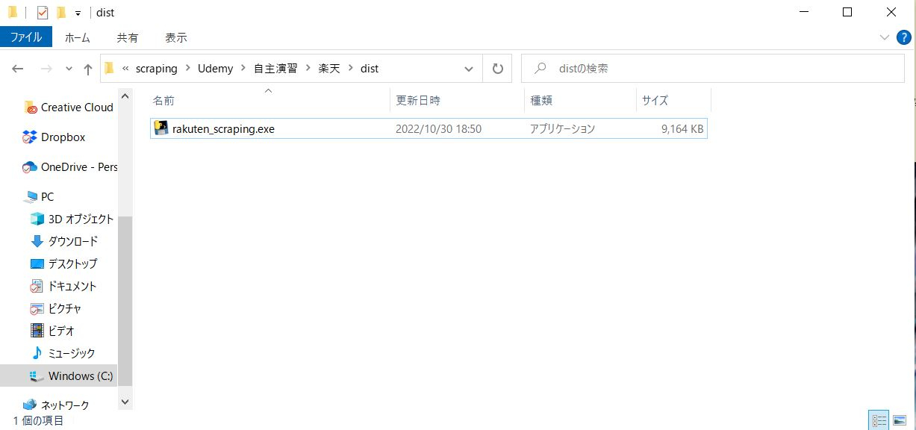Collapse the ribbon with the chevron arrow
Screen dimensions: 916x430
(x=885, y=37)
